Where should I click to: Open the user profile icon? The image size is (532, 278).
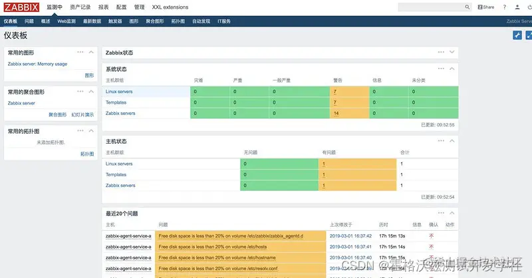point(517,7)
